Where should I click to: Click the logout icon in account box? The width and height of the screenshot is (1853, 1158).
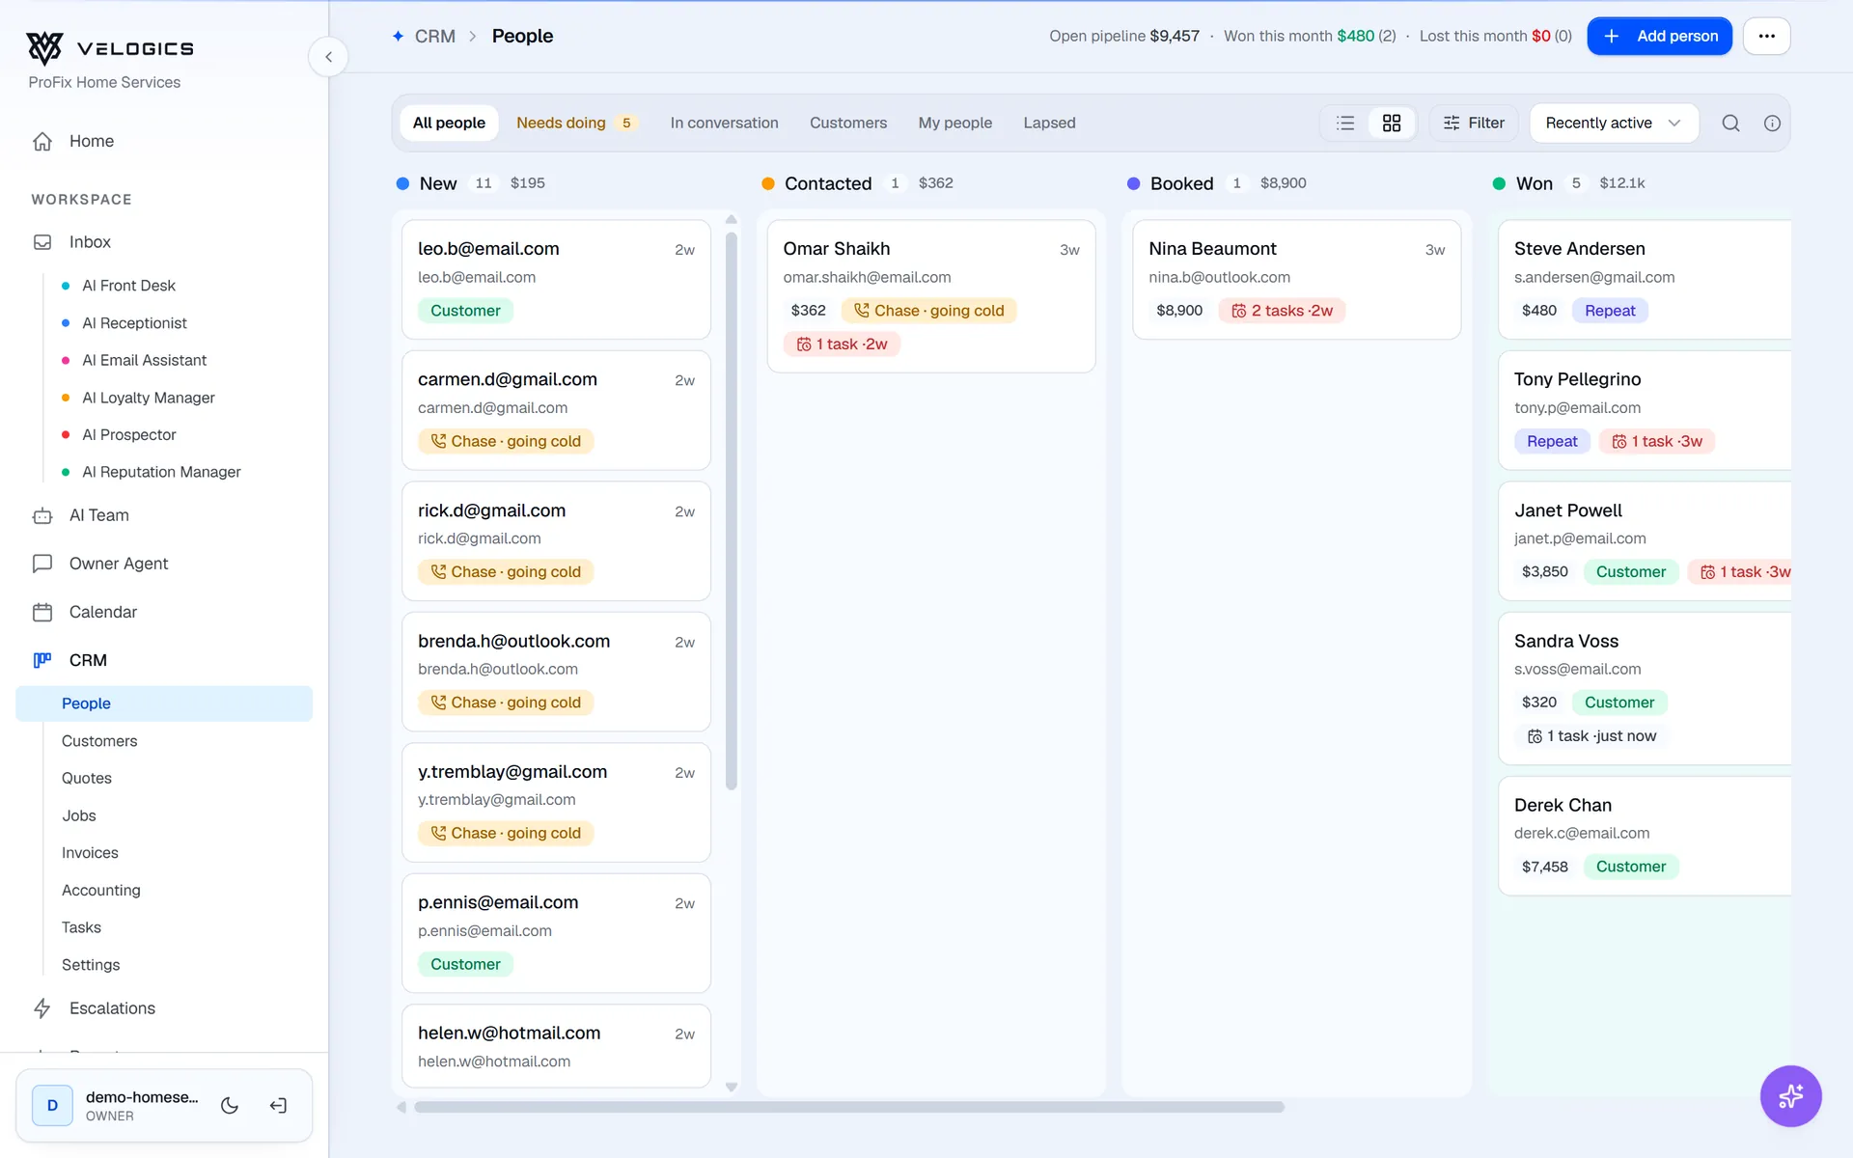tap(278, 1106)
